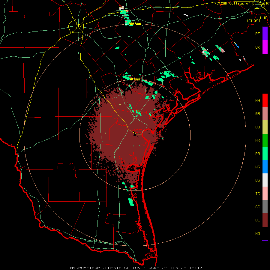This screenshot has height=270, width=270.
Task: Click the DS legend label
Action: (x=258, y=180)
